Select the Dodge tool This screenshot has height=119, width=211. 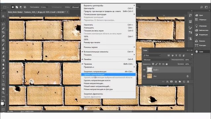(x=3, y=68)
